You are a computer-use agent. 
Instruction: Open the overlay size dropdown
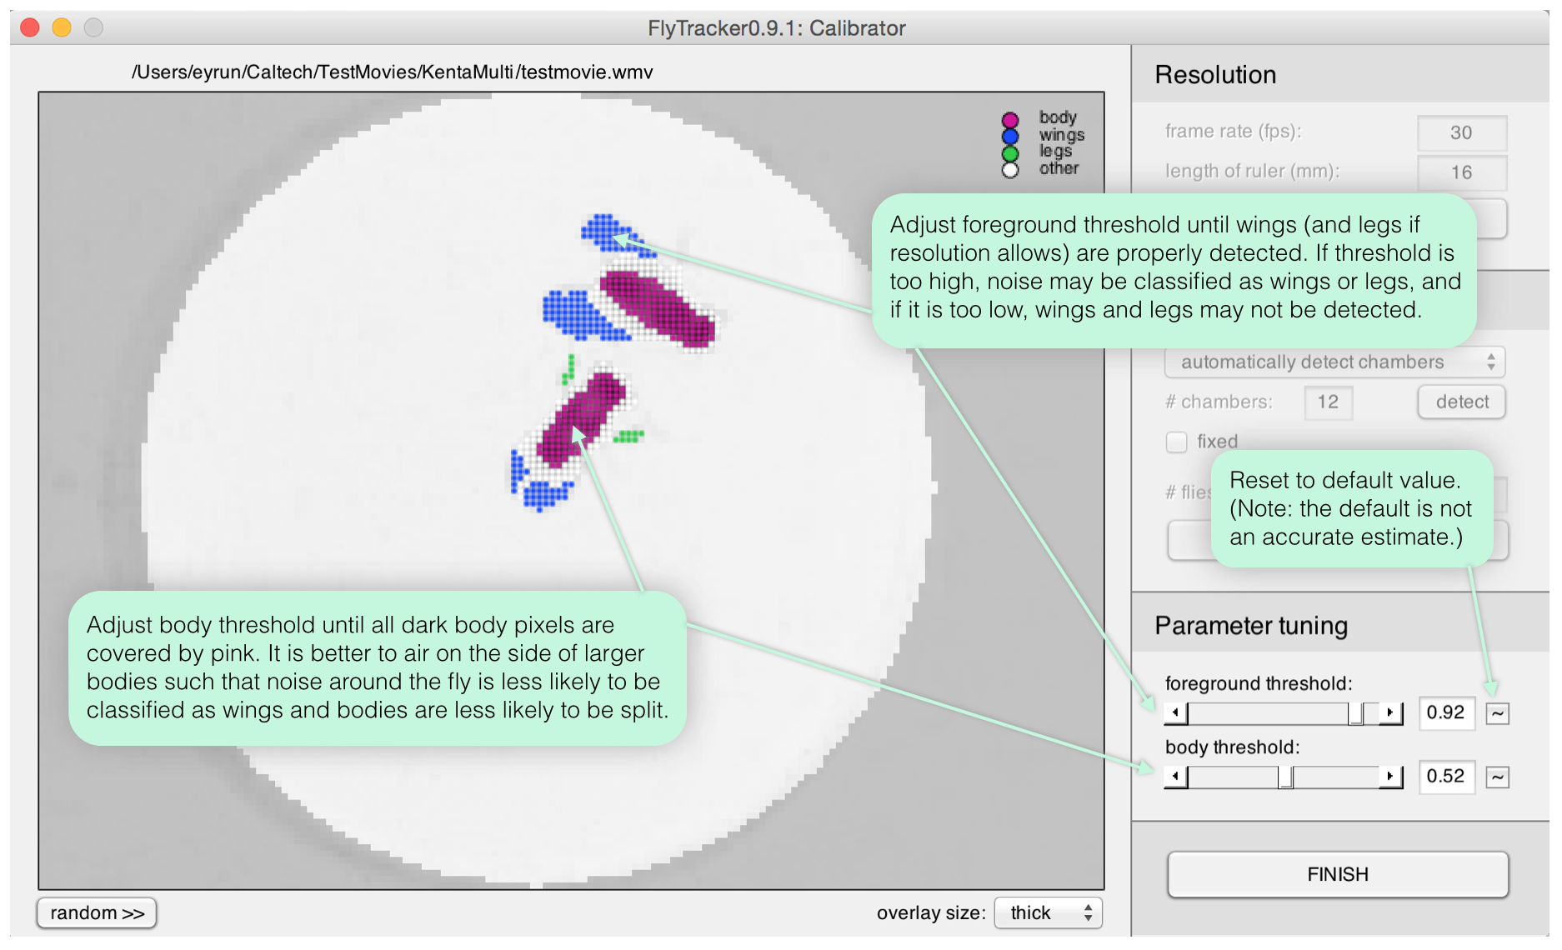tap(1048, 913)
